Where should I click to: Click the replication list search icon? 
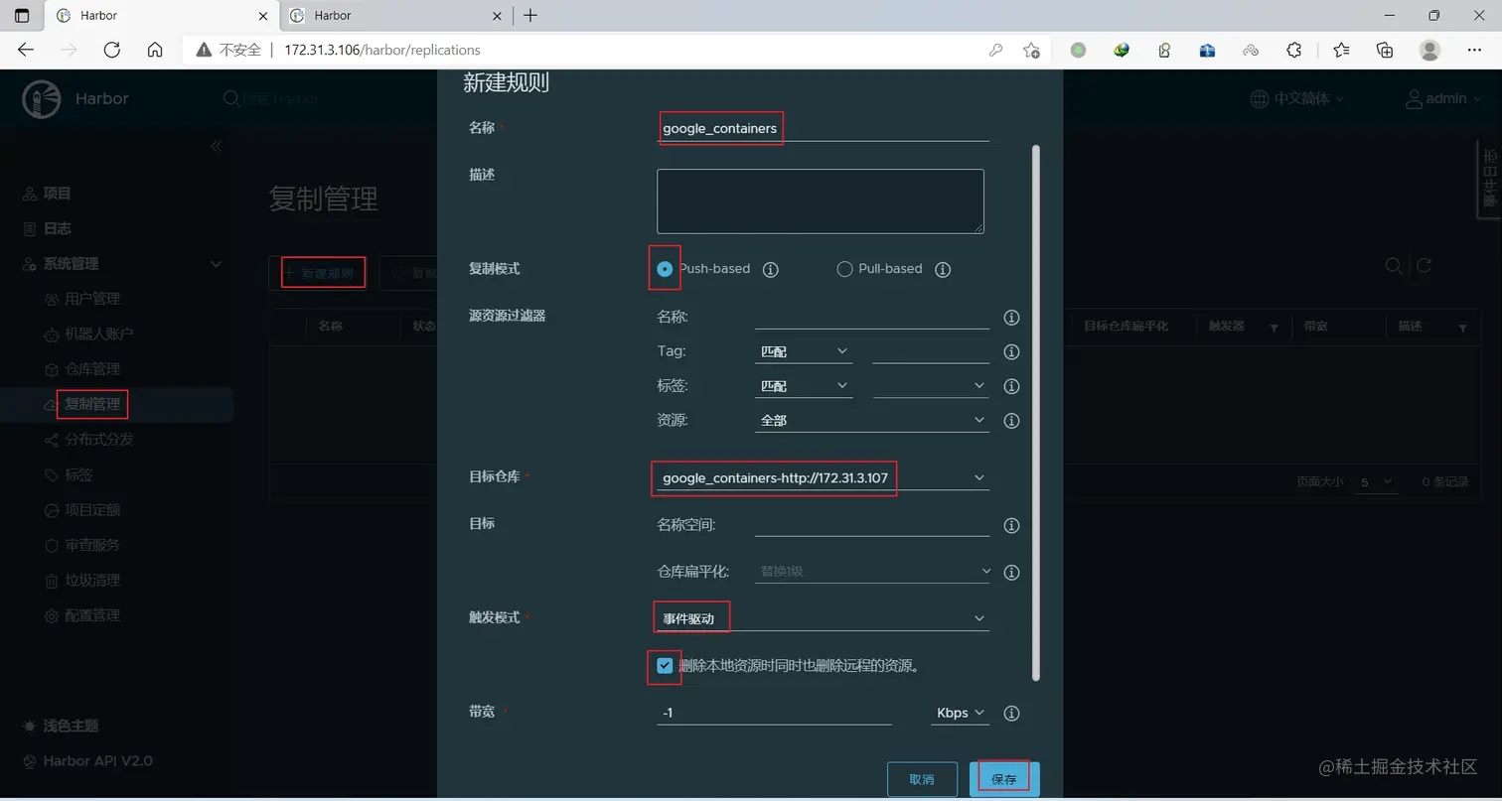[x=1394, y=265]
